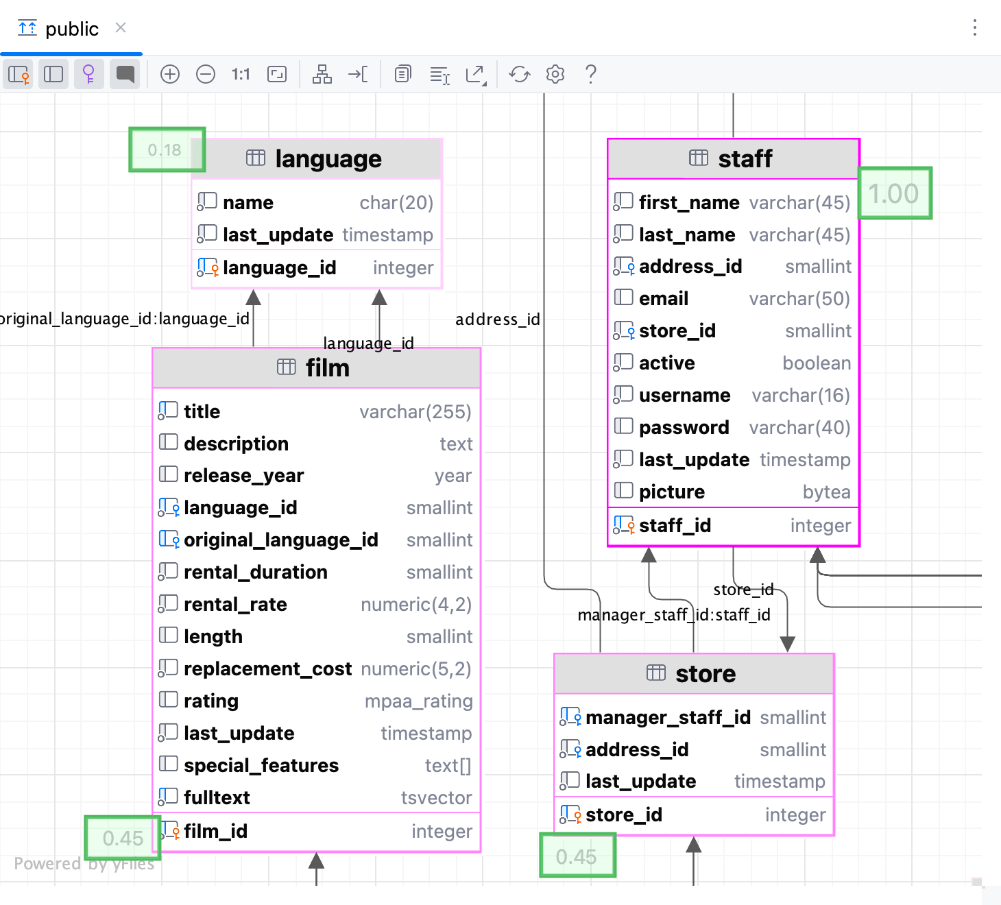Click the jump-to-source toolbar icon
This screenshot has height=905, width=1001.
(x=359, y=74)
